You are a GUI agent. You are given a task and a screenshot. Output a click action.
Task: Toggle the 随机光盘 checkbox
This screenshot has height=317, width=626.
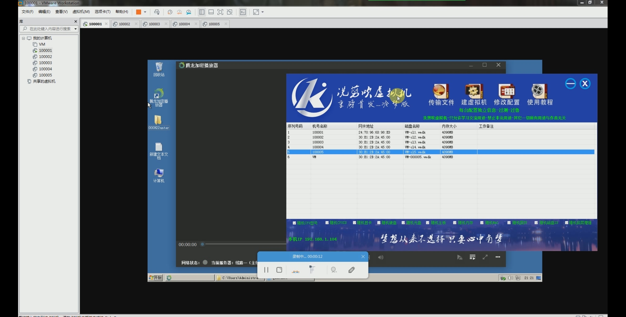click(403, 223)
